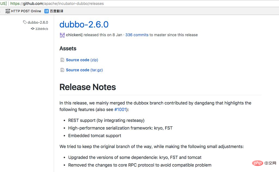279x172 pixels.
Task: Click the tag icon beside dubbo-2.6.0
Action: tap(25, 22)
